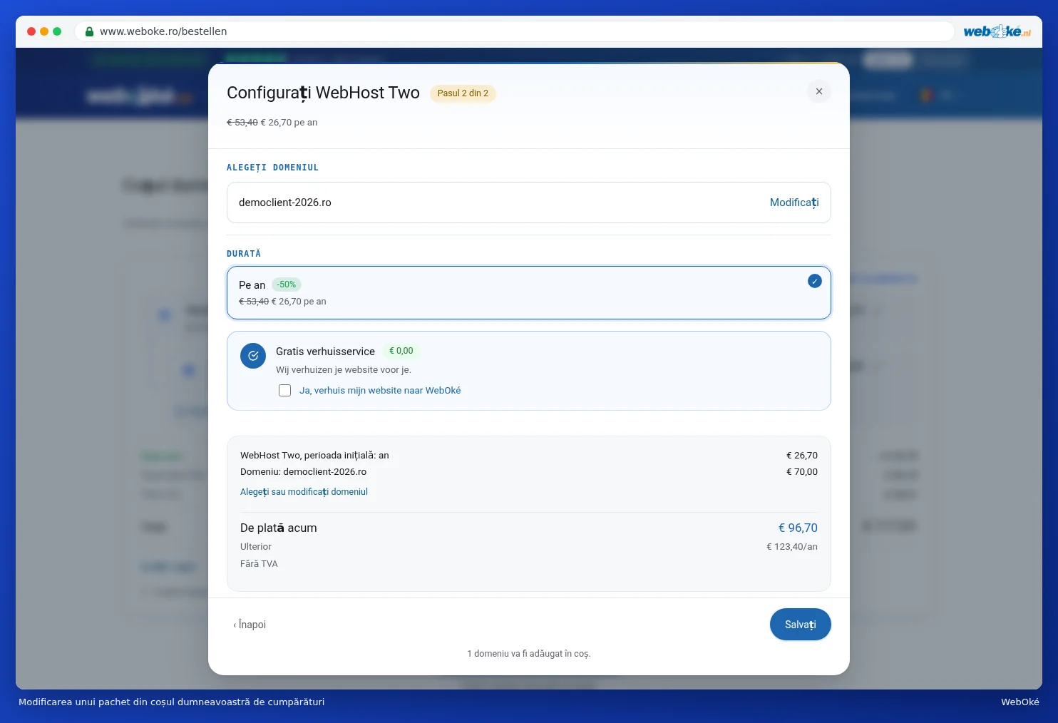
Task: Click the WebOké logo in browser bar
Action: (x=997, y=31)
